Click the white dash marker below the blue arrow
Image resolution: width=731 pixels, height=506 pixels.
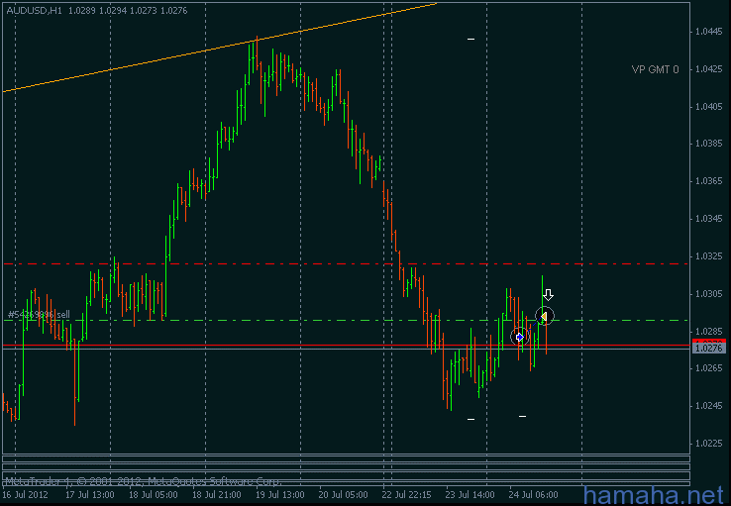click(x=522, y=416)
